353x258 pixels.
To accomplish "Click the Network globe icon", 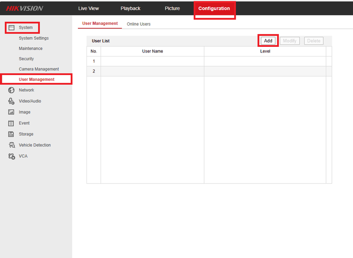I will [11, 90].
